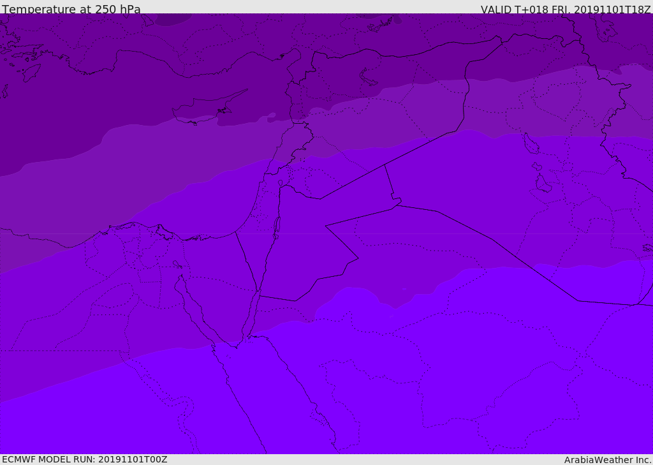The height and width of the screenshot is (465, 653).
Task: Click the 'VALID T+018 FRI. 20191101T18Z' label
Action: (x=566, y=9)
